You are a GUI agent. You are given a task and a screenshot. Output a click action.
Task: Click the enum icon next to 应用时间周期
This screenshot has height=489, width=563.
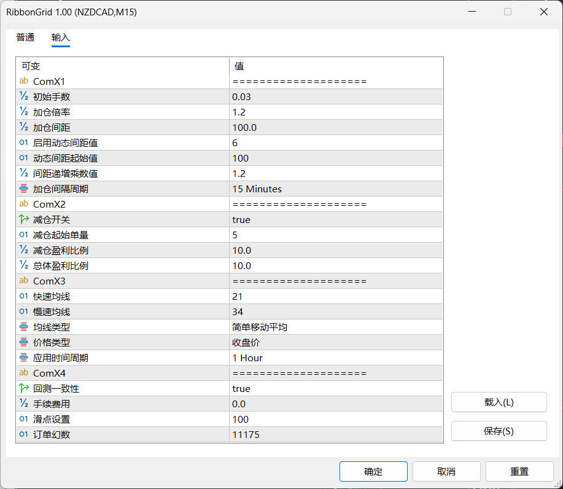coord(24,358)
